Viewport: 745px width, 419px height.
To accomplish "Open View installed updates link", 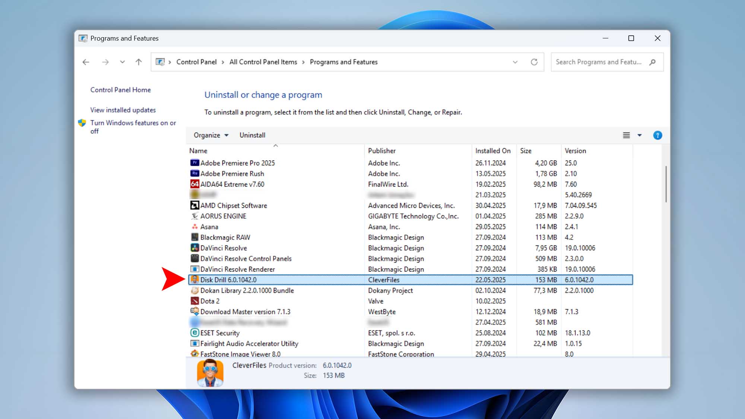I will 123,110.
